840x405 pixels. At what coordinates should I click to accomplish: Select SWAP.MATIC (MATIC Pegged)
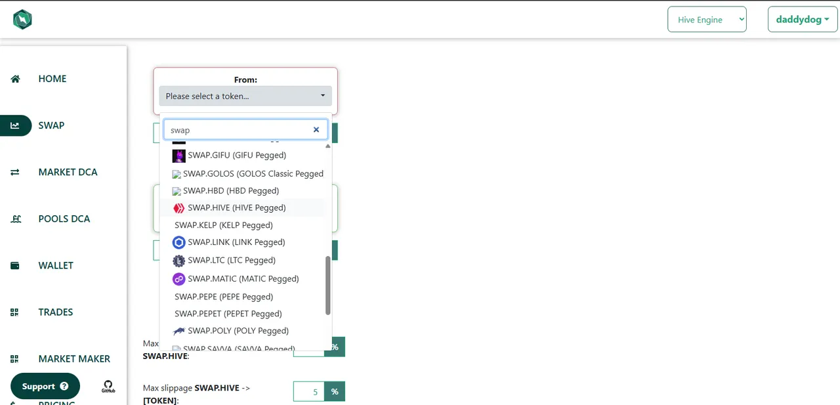point(243,279)
